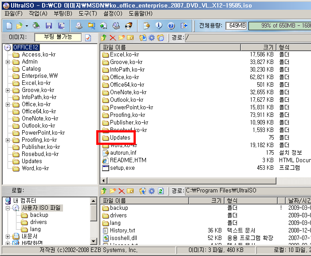This screenshot has width=311, height=256.
Task: Click the image path field showing /
Action: [x=248, y=38]
